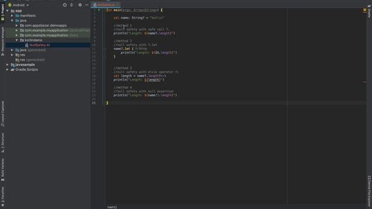Viewport: 372px width, 209px height.
Task: Click the '//null safety with null assertion' comment
Action: pyautogui.click(x=144, y=92)
